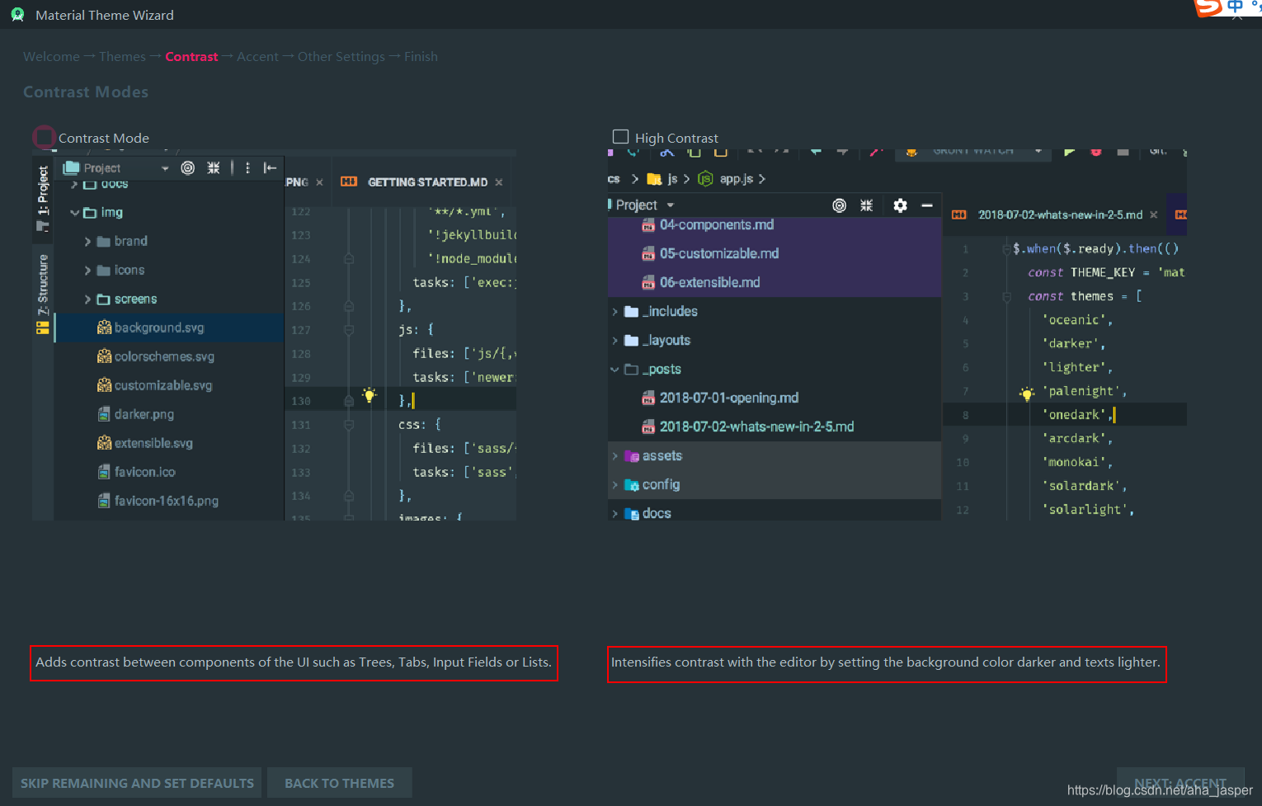Select the Contrast wizard step

tap(191, 57)
